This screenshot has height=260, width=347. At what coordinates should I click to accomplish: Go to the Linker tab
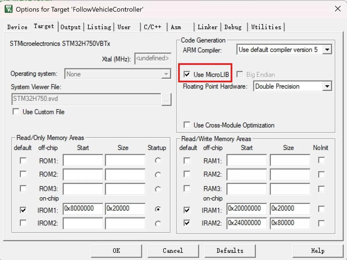point(207,27)
